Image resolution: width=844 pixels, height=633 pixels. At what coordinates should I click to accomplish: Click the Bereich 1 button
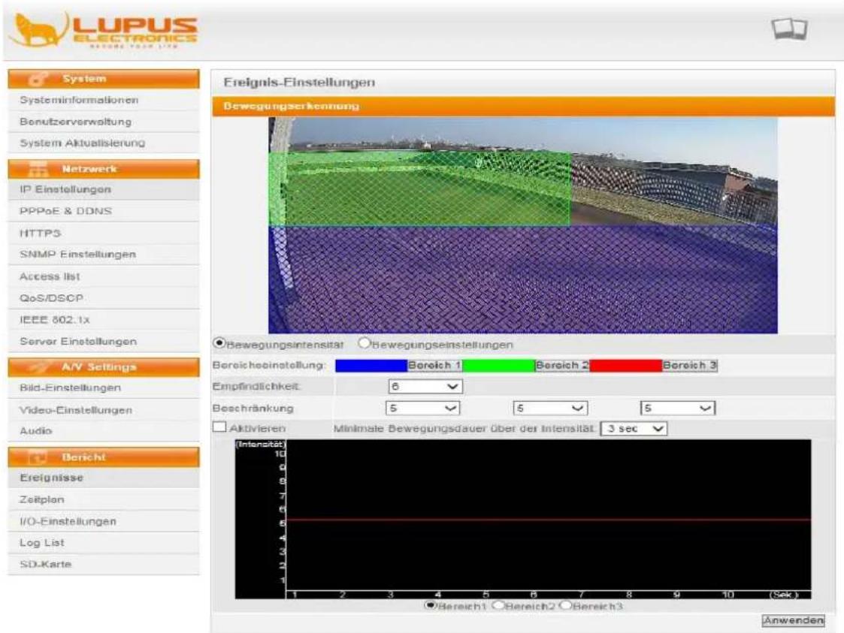[x=434, y=365]
